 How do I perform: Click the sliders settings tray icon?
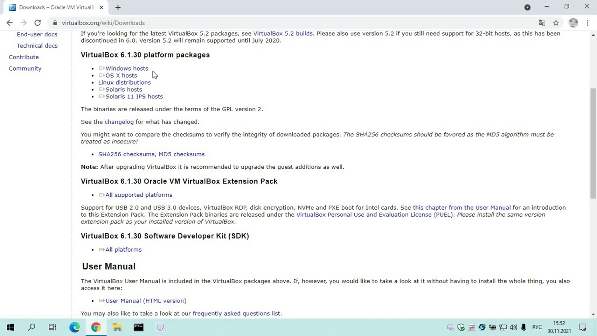click(x=472, y=327)
